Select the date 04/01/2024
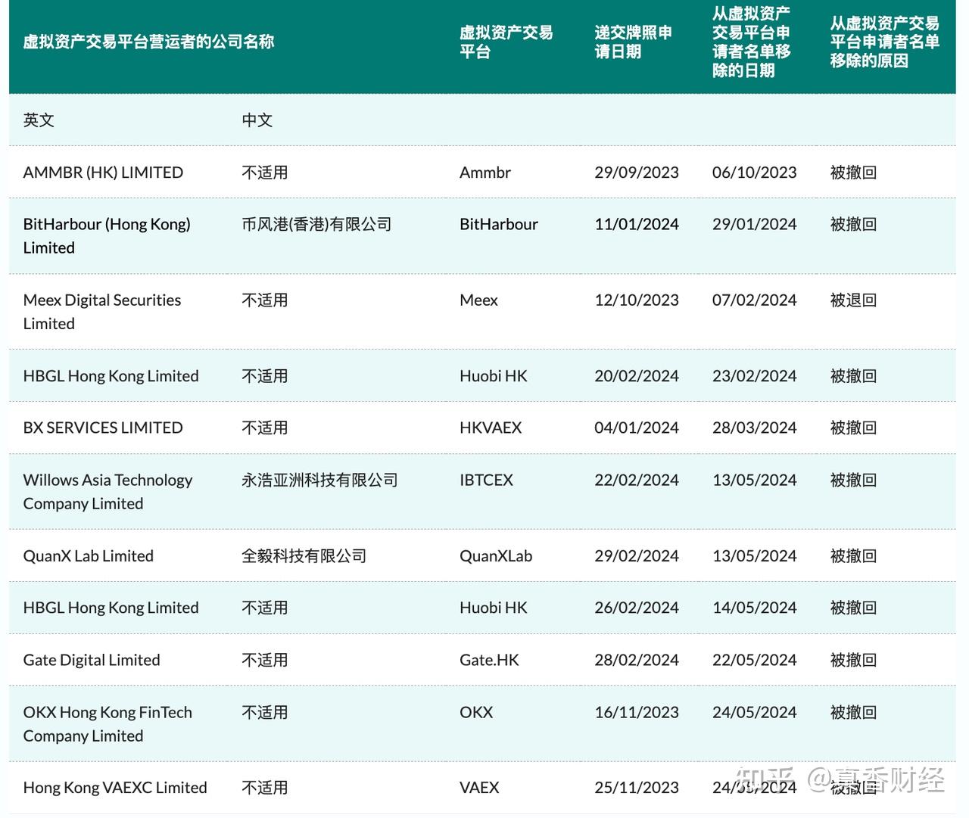 (x=637, y=428)
